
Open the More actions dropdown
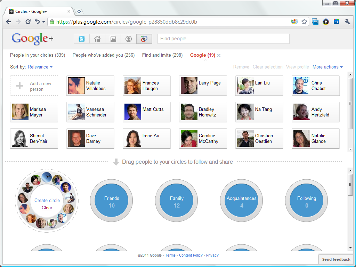pos(327,67)
